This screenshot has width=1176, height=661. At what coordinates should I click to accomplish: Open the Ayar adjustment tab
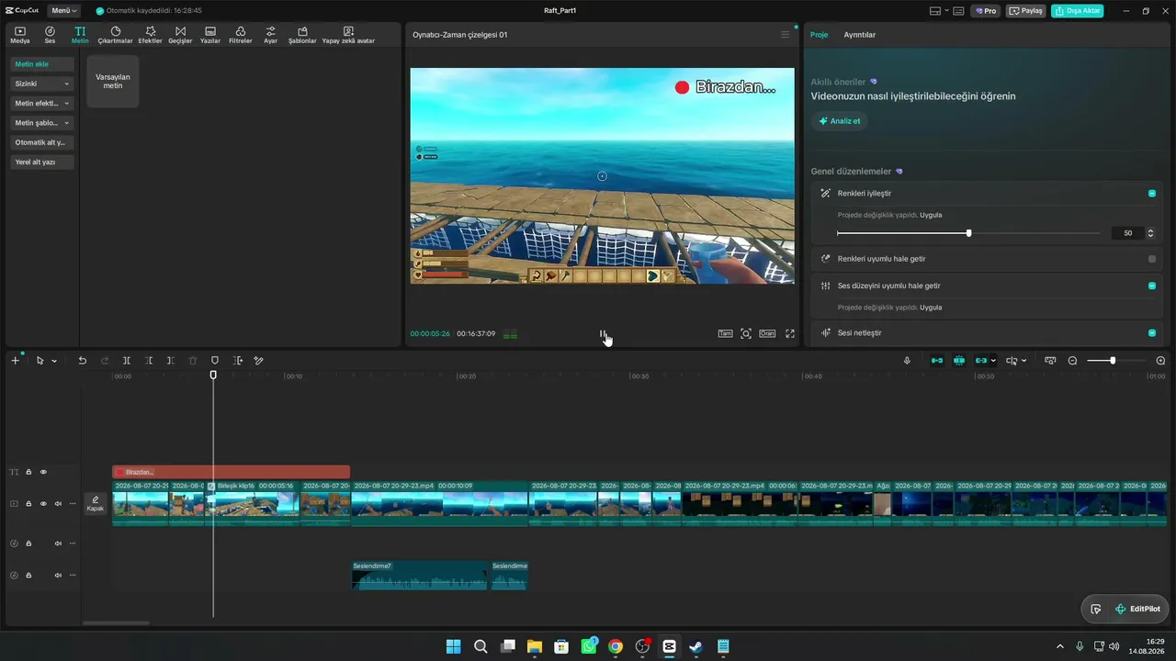click(270, 35)
